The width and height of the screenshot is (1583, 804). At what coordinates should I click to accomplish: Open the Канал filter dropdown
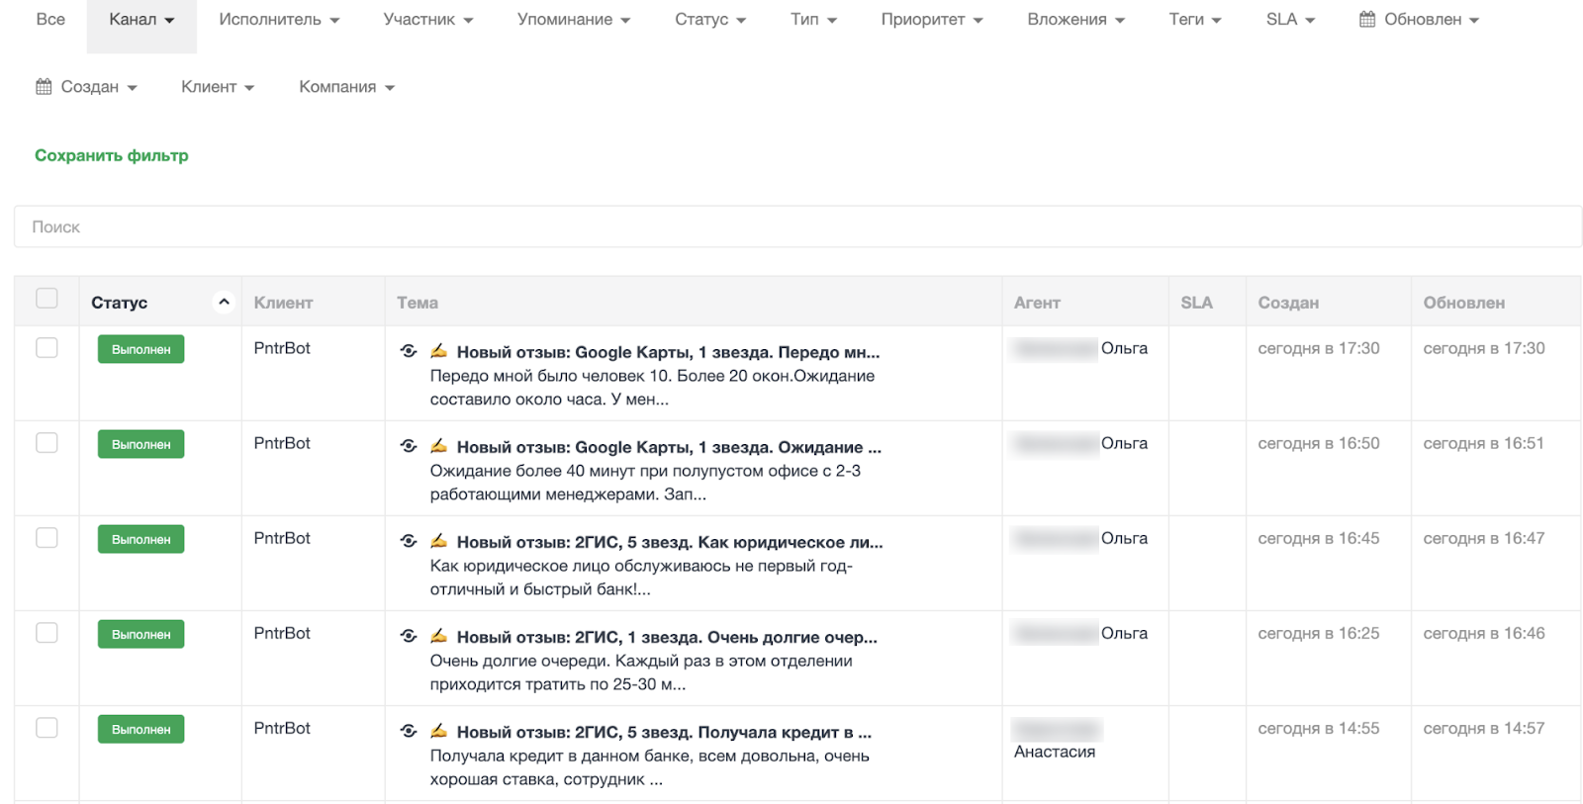(x=141, y=20)
